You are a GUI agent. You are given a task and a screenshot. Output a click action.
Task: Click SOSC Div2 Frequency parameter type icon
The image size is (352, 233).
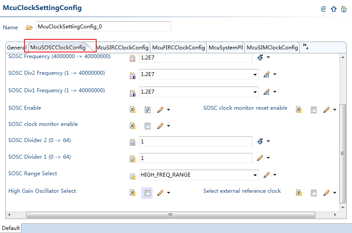[132, 76]
